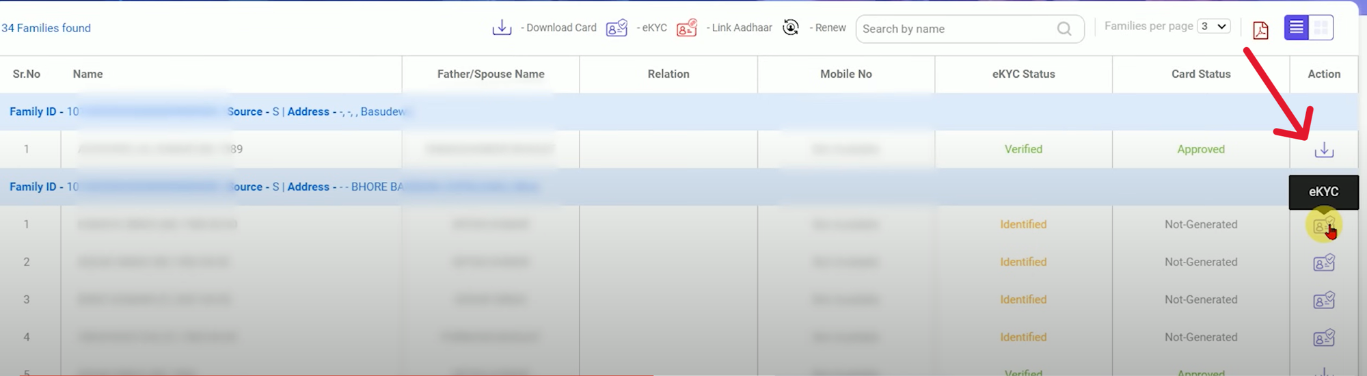Switch to grid view layout
This screenshot has width=1367, height=376.
[x=1321, y=27]
